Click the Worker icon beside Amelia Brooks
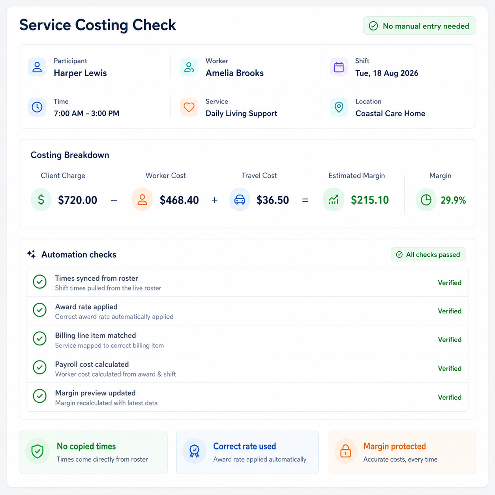 tap(189, 67)
